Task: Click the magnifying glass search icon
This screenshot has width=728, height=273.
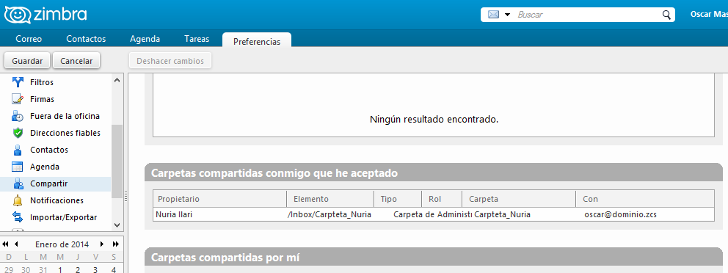Action: click(x=666, y=15)
